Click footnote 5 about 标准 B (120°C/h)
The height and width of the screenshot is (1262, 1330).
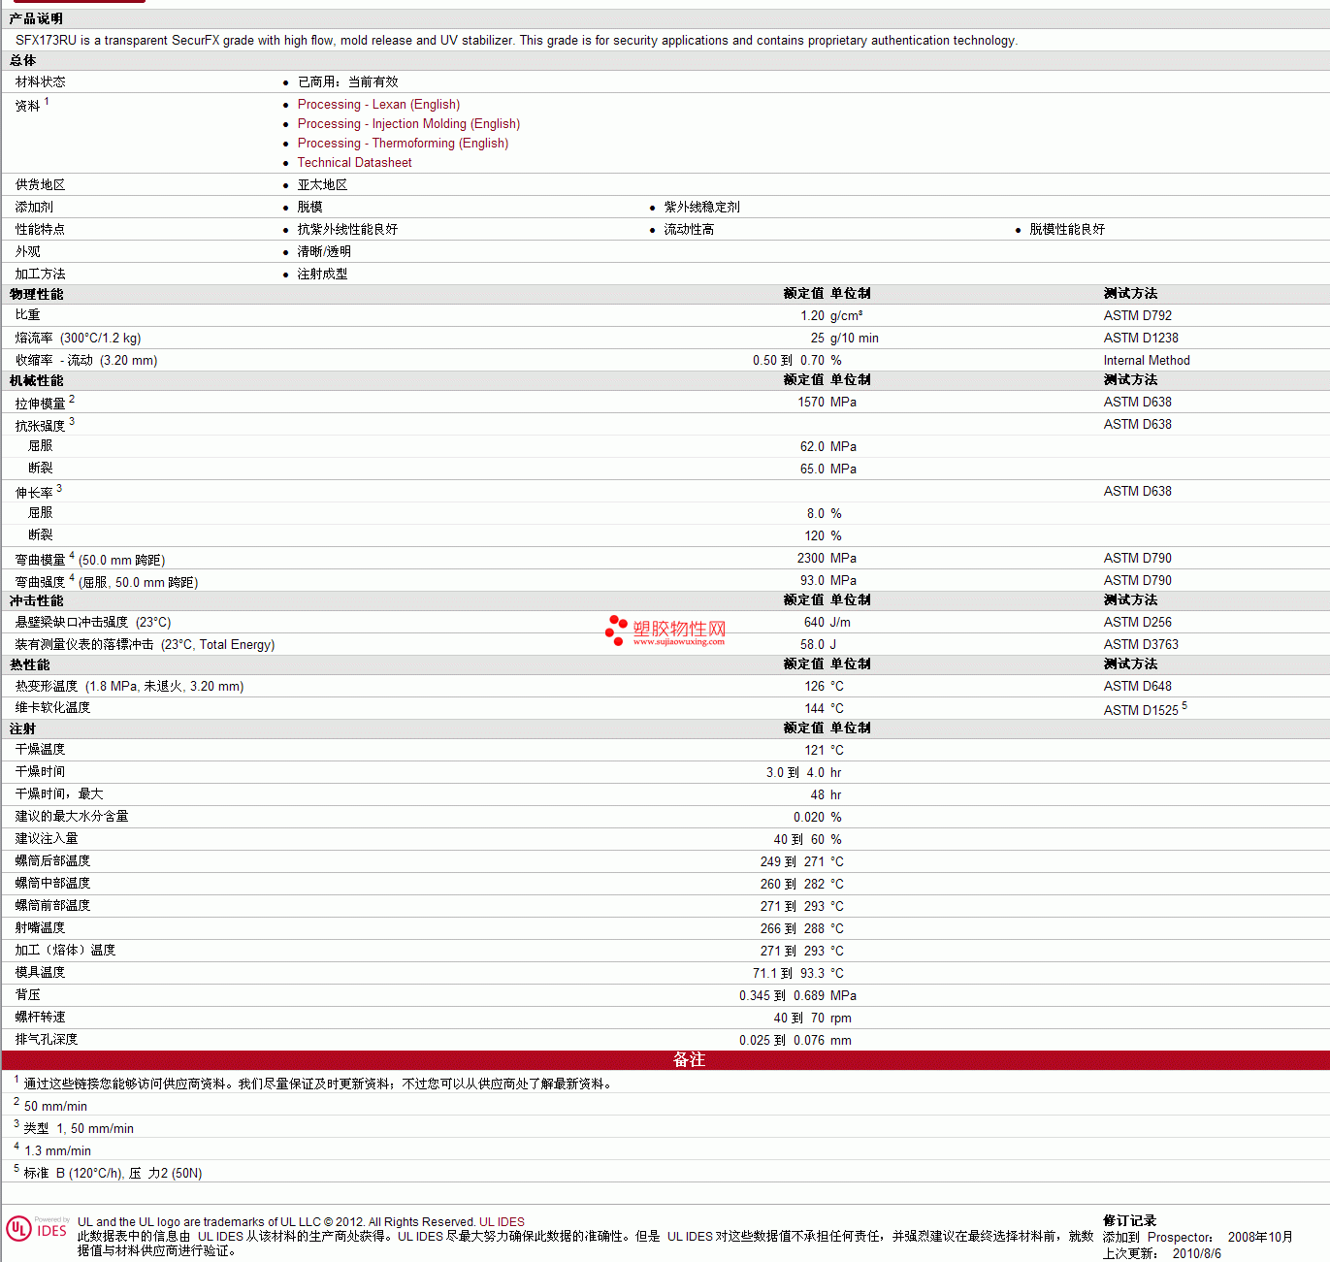[113, 1174]
